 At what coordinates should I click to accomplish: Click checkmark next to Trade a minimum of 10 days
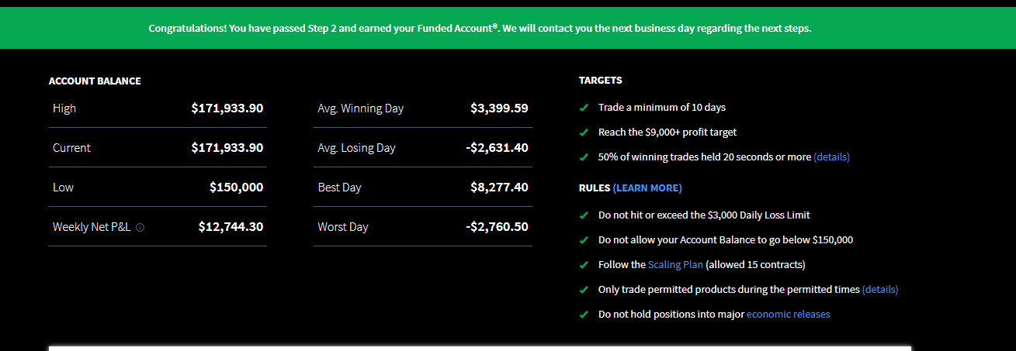(584, 108)
